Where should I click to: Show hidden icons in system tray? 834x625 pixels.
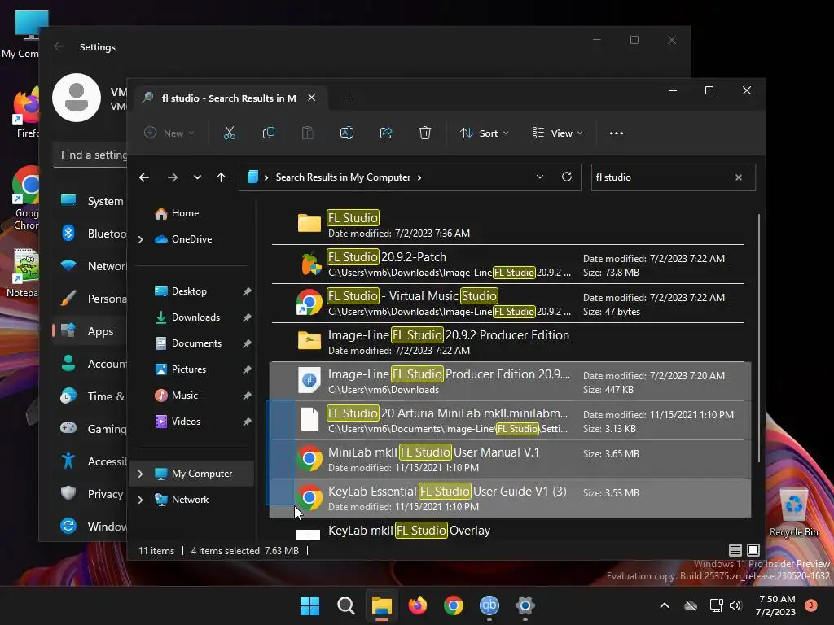coord(665,605)
